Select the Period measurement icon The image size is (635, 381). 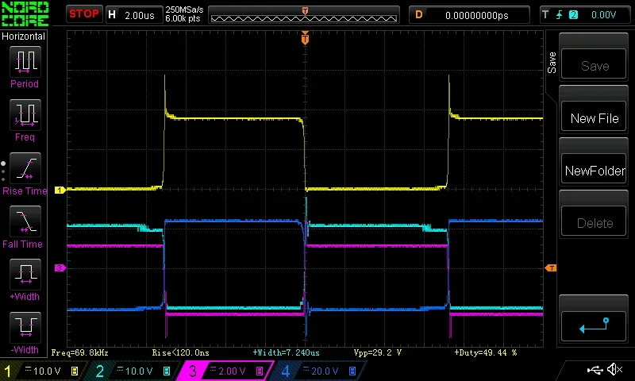[25, 61]
